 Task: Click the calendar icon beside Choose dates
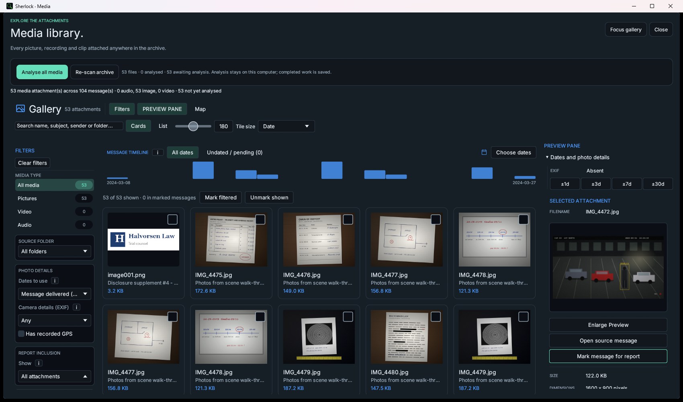tap(484, 152)
